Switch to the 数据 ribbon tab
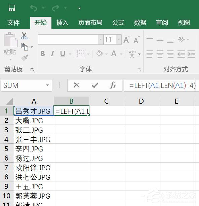The width and height of the screenshot is (199, 206). pyautogui.click(x=140, y=23)
